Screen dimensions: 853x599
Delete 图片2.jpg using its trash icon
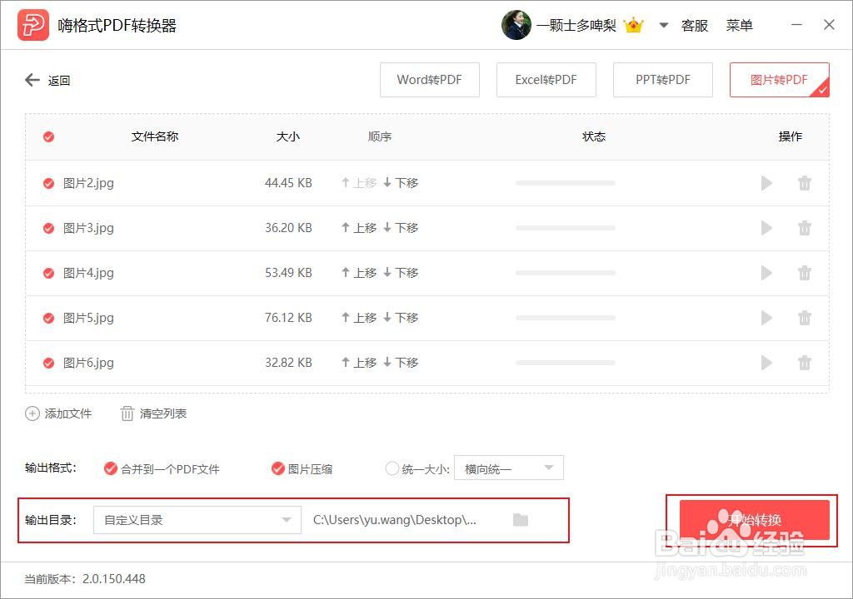click(805, 183)
